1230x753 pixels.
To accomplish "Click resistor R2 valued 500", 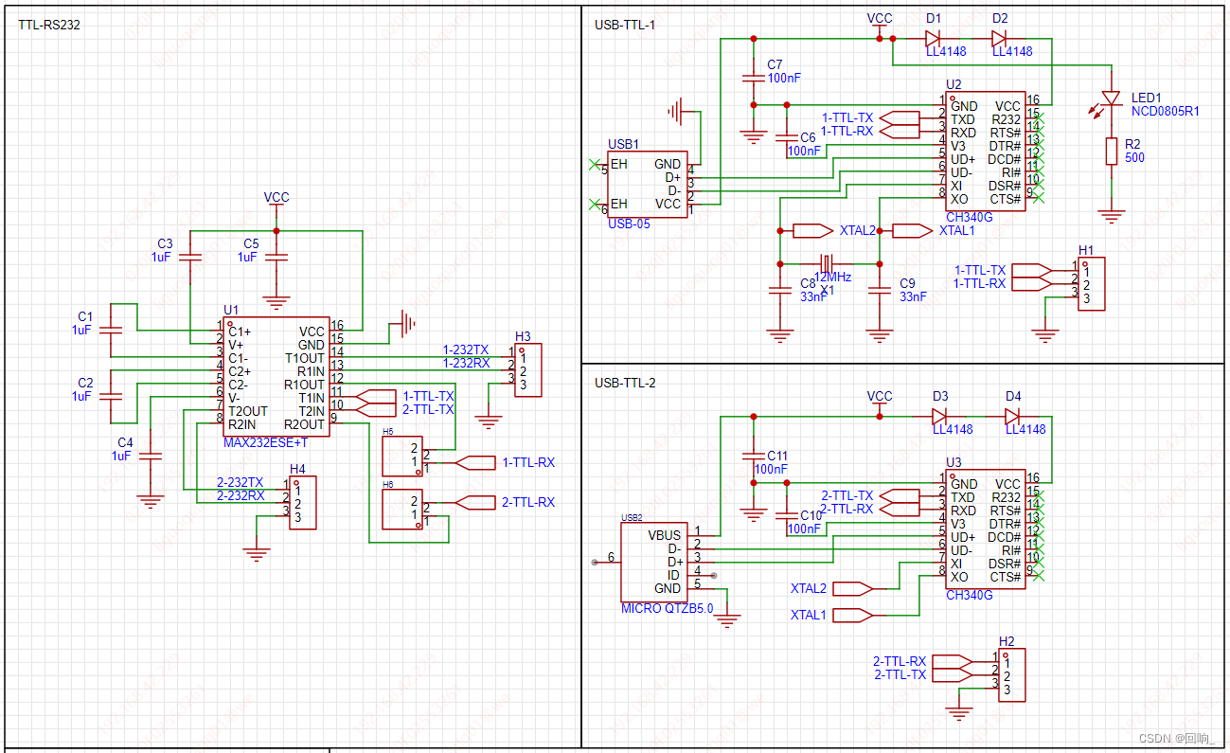I will click(x=1112, y=150).
